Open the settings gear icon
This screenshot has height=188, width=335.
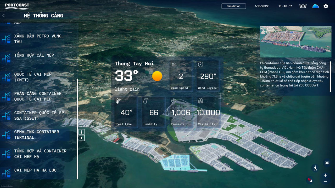click(326, 6)
